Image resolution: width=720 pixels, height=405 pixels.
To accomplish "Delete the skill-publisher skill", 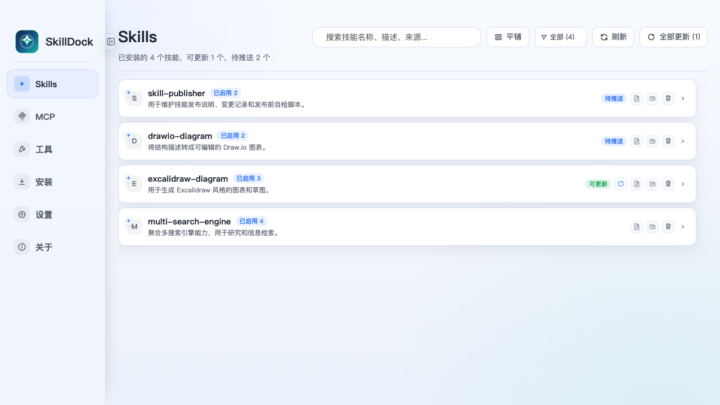I will (668, 98).
